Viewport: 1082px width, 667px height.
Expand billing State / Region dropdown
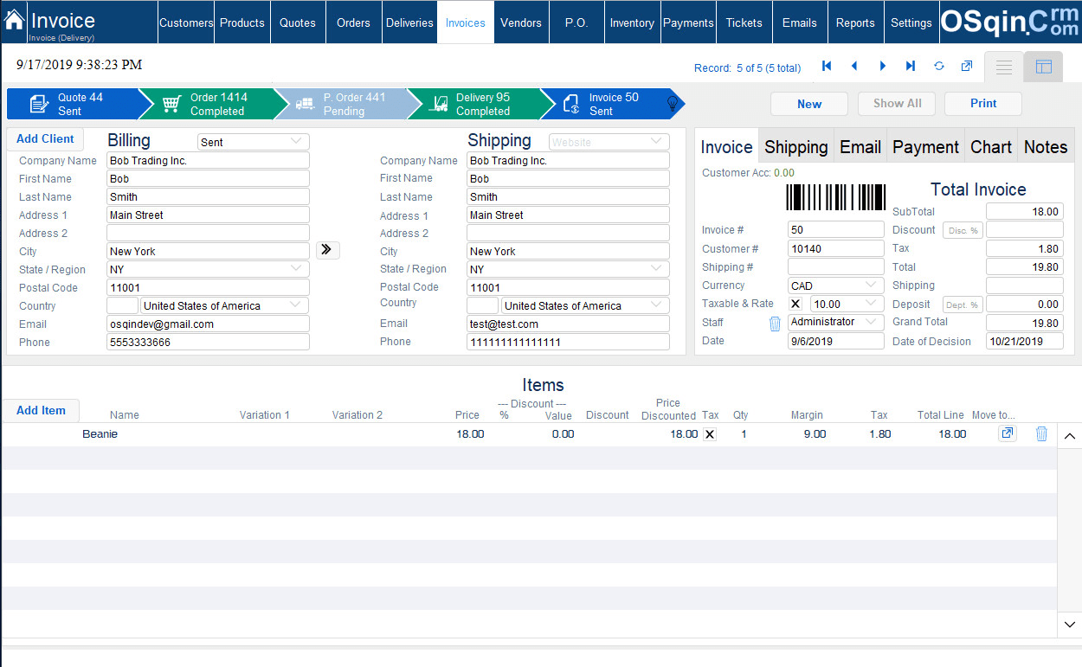coord(208,269)
